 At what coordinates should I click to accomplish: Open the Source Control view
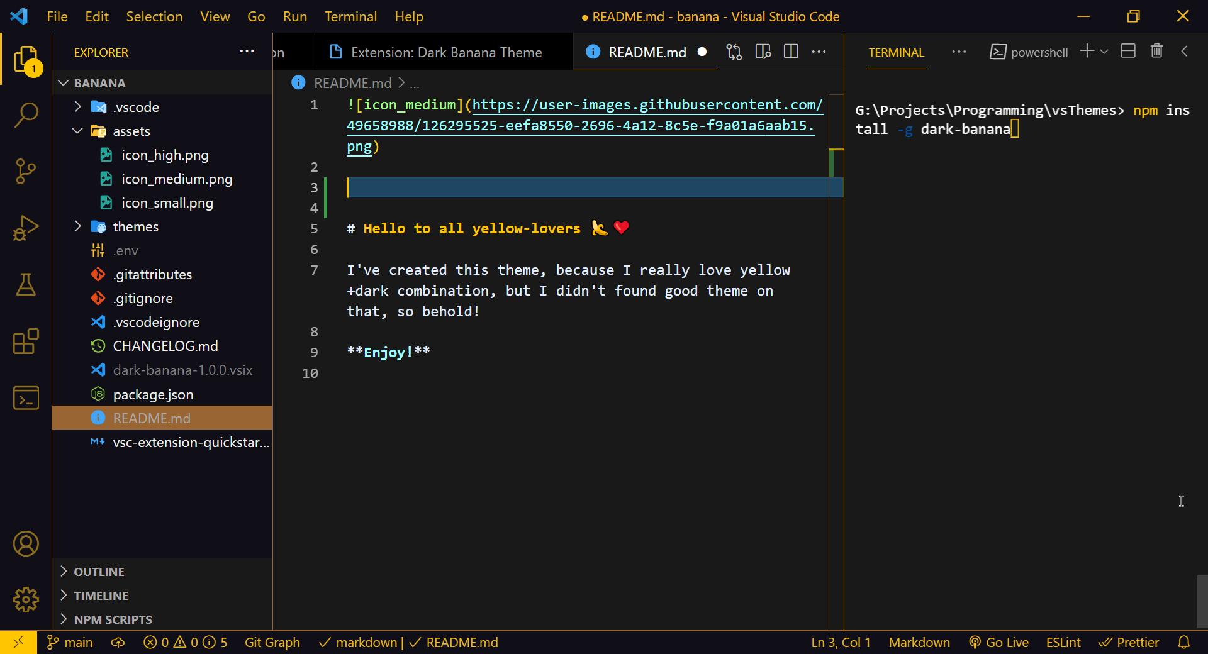(25, 171)
